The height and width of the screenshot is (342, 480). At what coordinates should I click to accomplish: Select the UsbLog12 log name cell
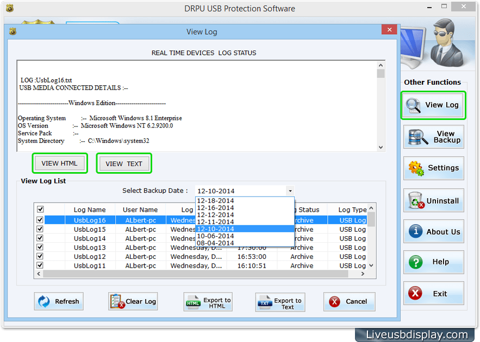coord(90,257)
